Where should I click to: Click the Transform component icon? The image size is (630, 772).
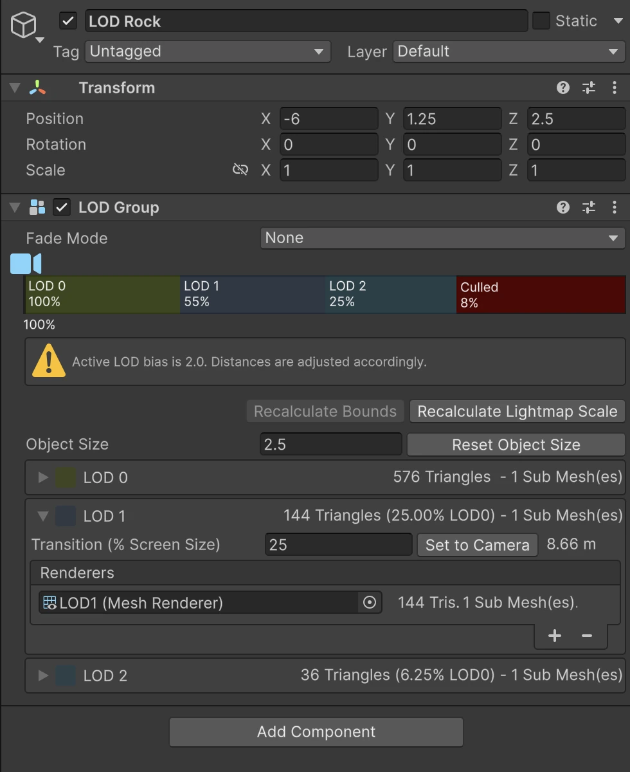[37, 88]
